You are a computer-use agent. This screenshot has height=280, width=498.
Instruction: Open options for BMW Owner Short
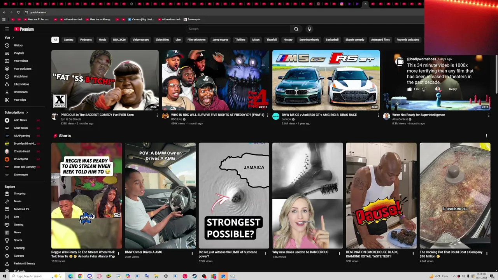pyautogui.click(x=192, y=254)
